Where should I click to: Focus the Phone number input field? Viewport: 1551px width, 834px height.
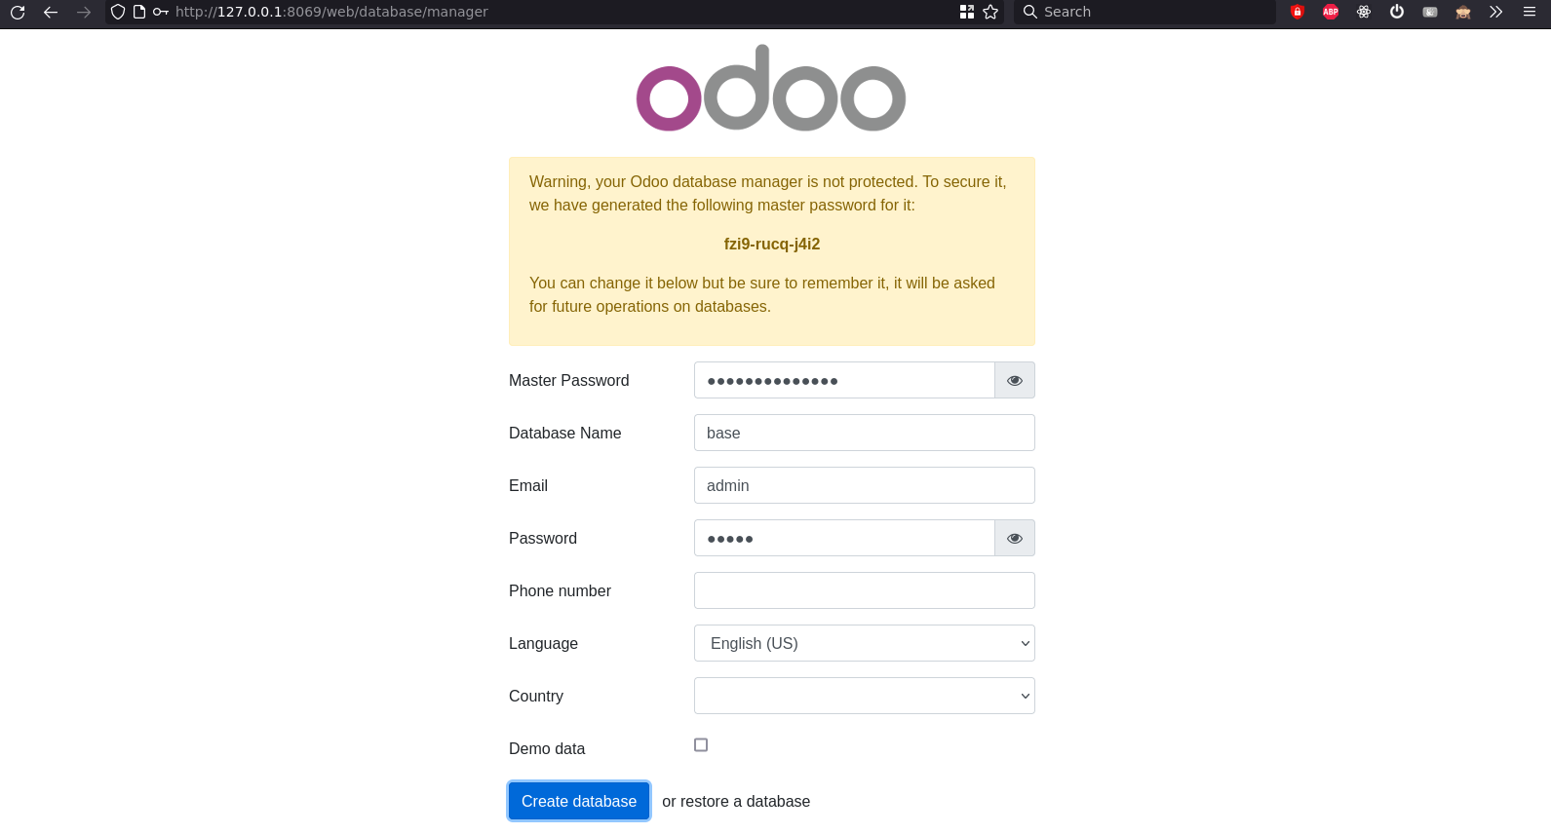coord(864,590)
